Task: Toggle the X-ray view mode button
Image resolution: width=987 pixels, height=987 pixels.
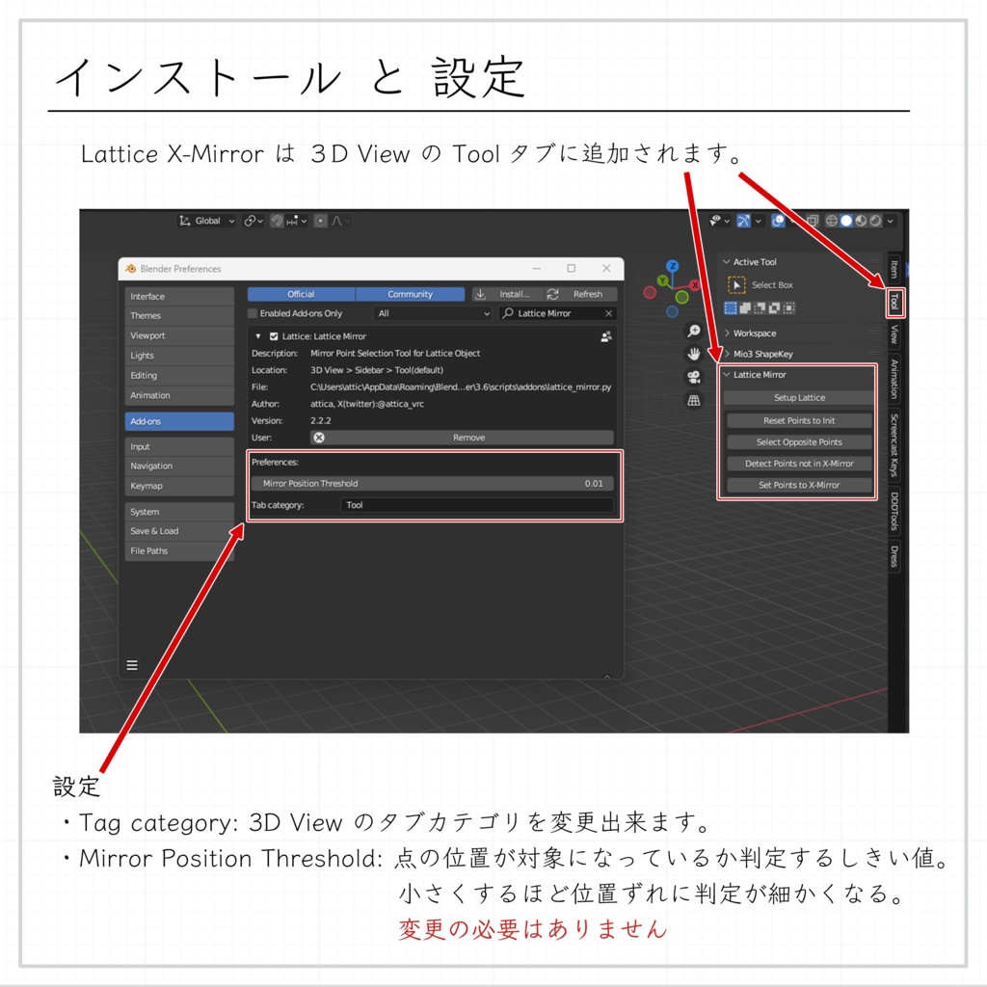Action: coord(812,220)
